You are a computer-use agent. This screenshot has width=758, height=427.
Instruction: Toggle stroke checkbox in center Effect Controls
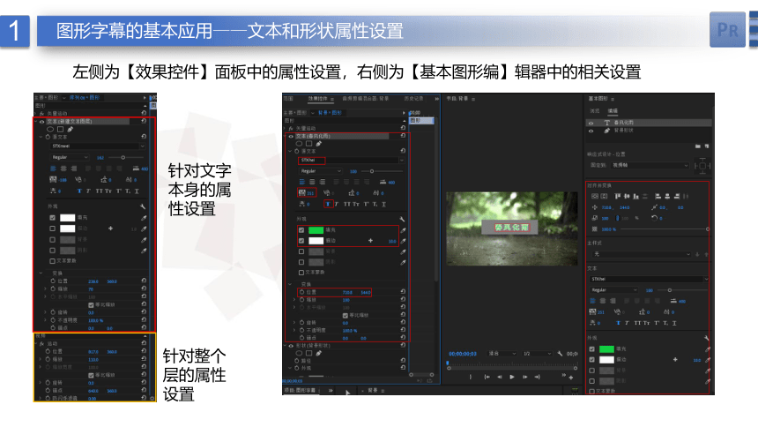pyautogui.click(x=301, y=241)
